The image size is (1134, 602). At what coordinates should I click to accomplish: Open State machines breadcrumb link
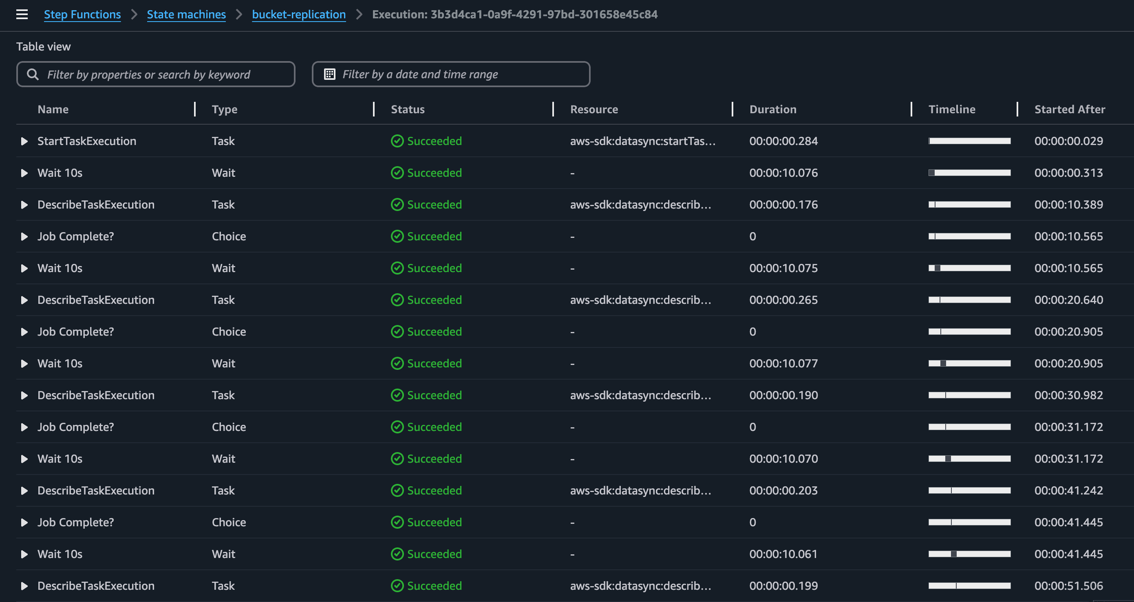186,15
